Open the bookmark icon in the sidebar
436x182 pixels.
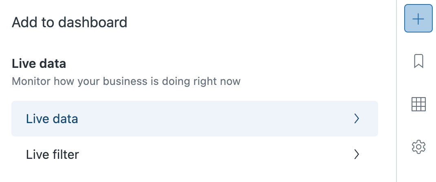tap(418, 62)
